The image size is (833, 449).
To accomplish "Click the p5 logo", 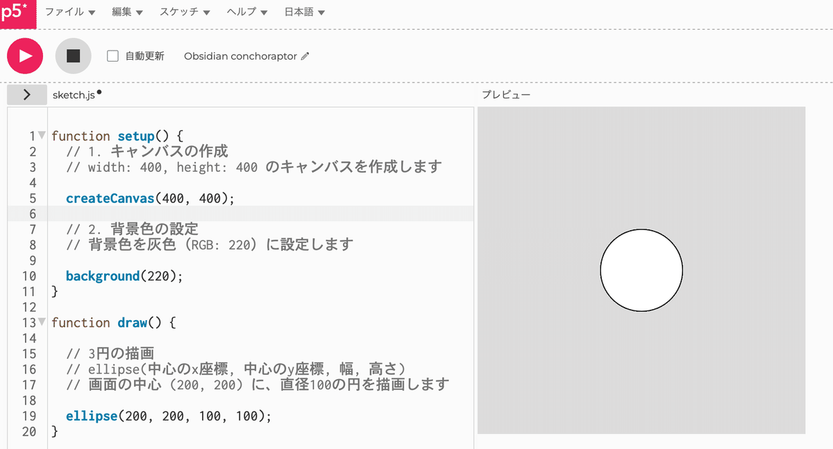I will coord(17,13).
